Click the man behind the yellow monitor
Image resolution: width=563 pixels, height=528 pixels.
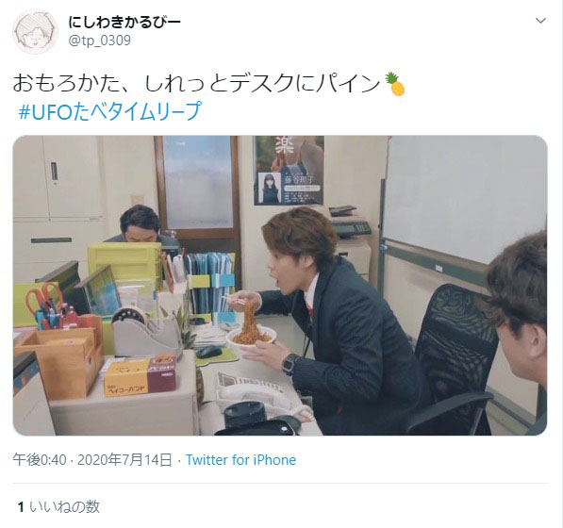pos(141,225)
